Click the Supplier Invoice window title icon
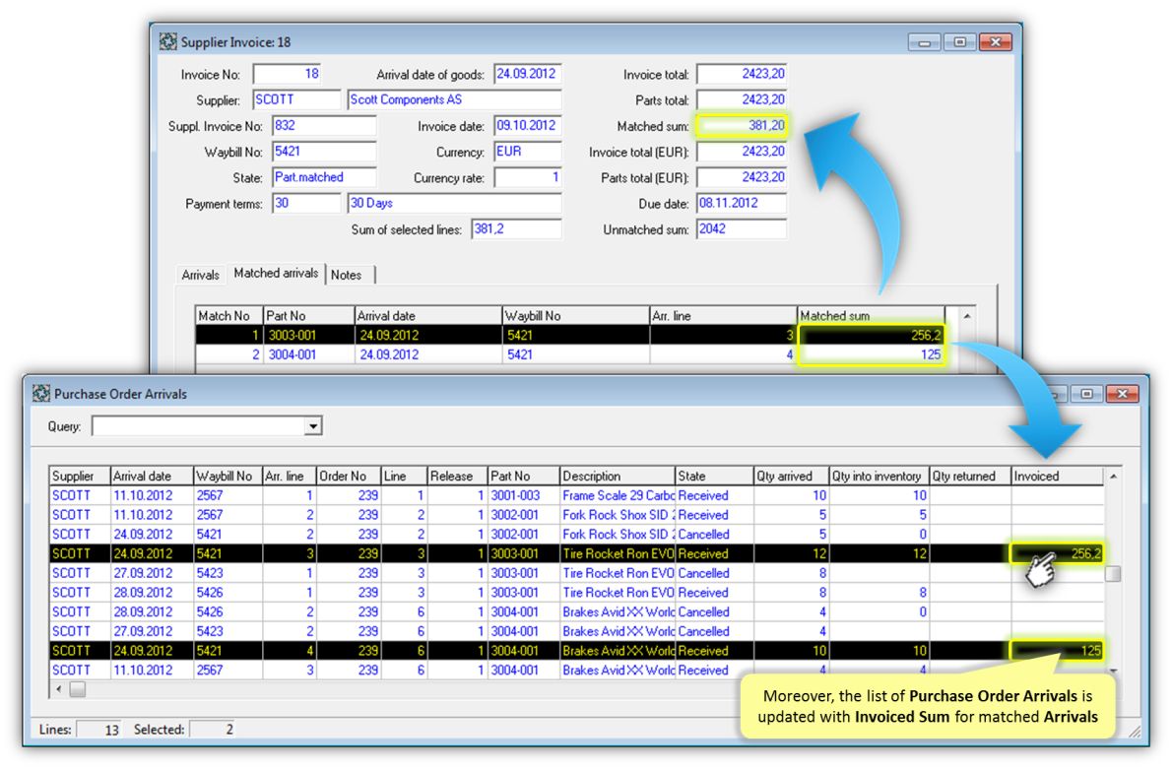 pos(168,42)
